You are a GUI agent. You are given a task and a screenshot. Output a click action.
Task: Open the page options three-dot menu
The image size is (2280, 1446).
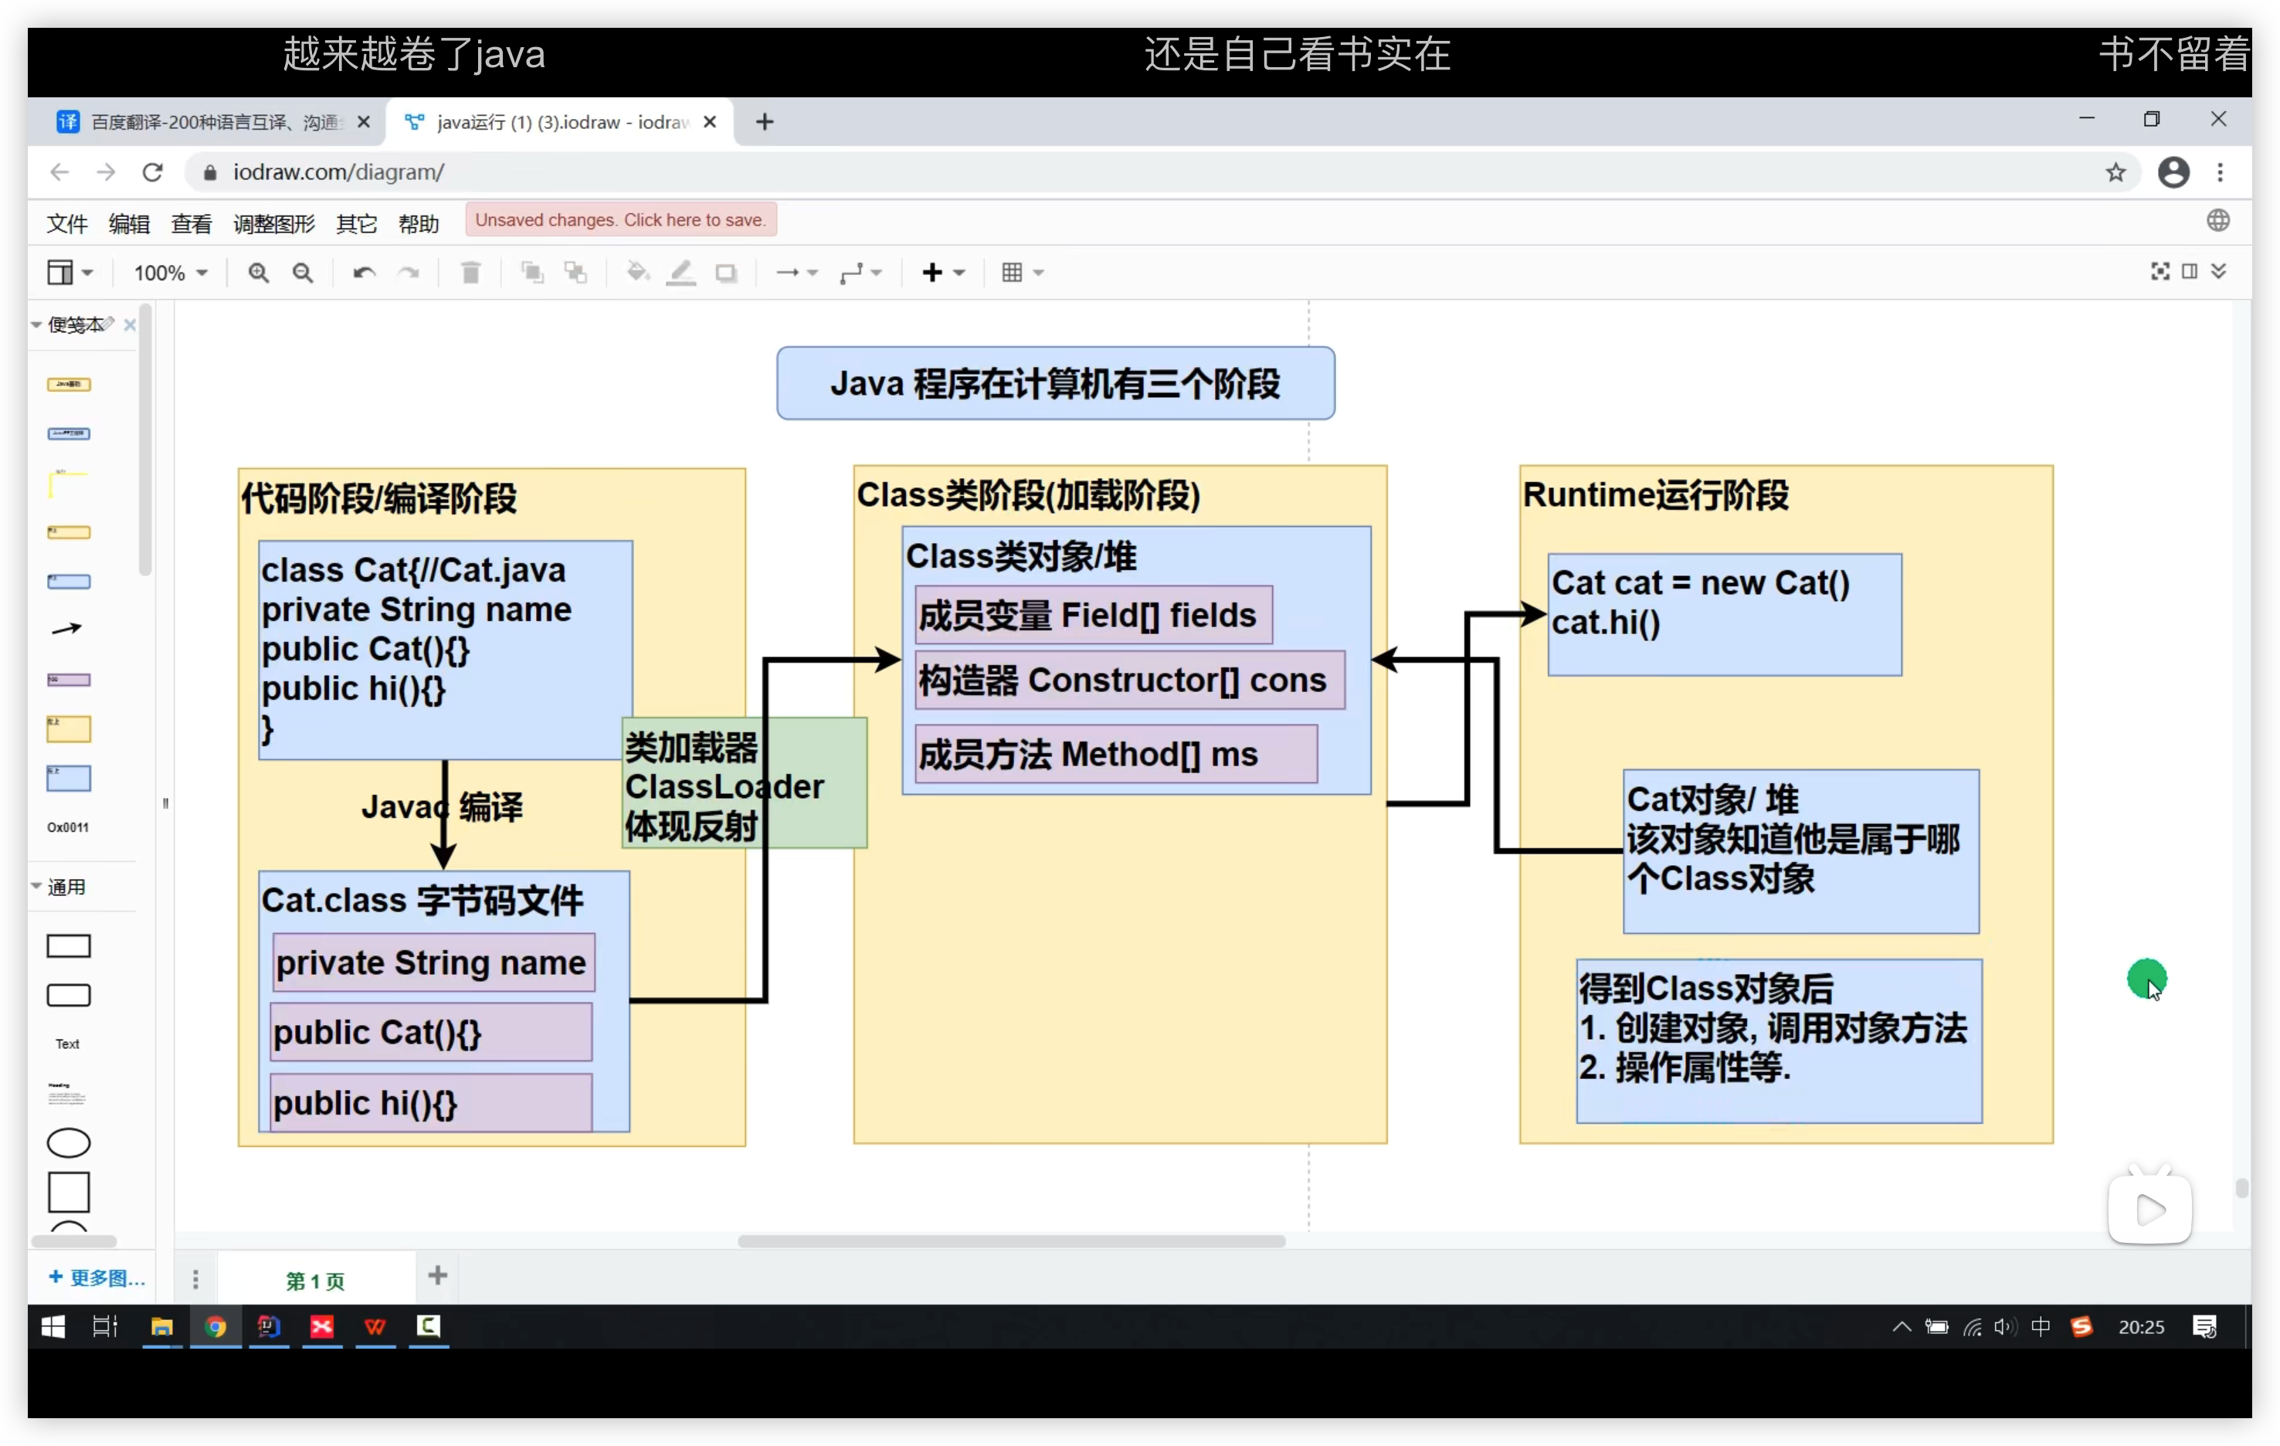[x=195, y=1279]
